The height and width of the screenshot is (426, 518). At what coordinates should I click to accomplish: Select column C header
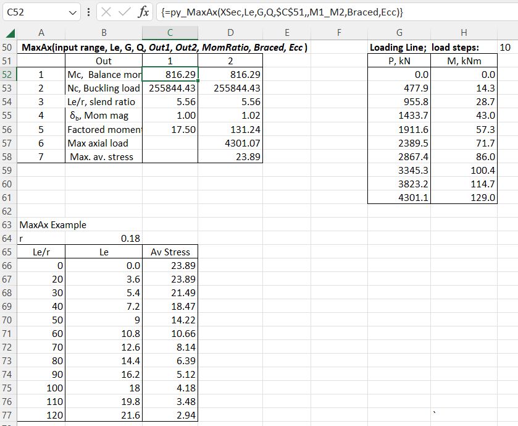coord(170,33)
